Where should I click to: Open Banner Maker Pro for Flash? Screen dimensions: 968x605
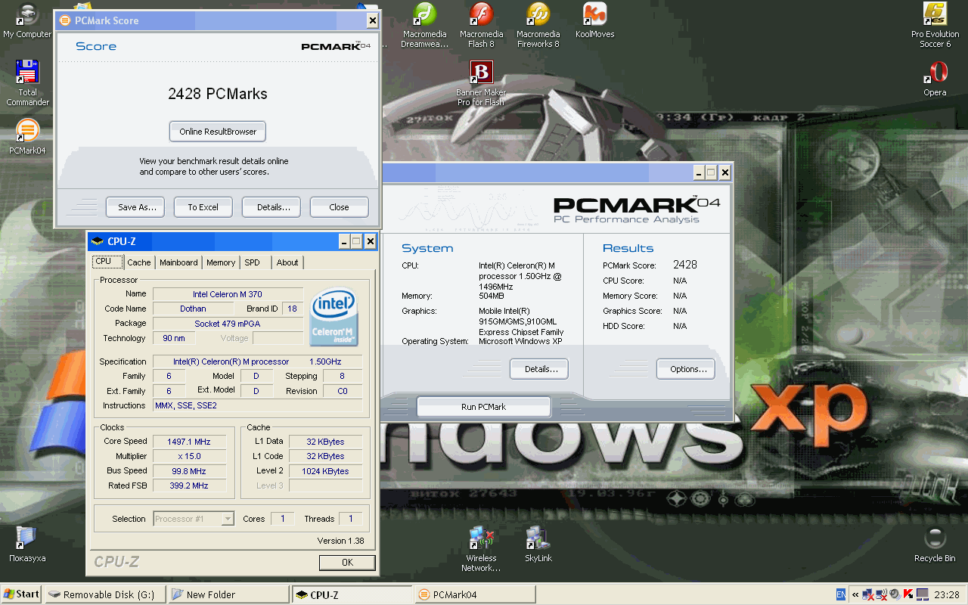pyautogui.click(x=481, y=83)
